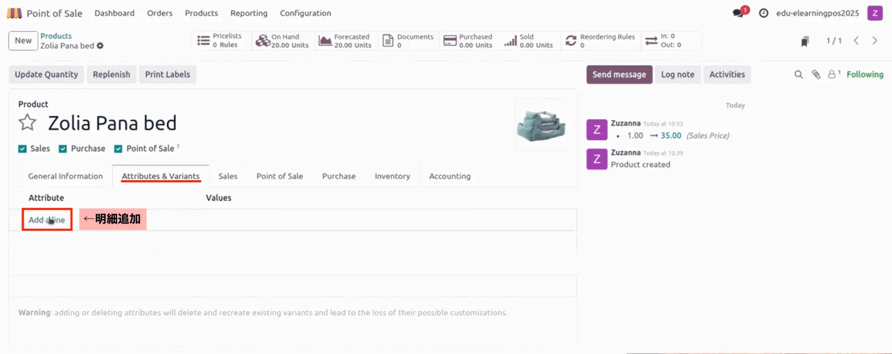
Task: Uncheck the Sales checkbox
Action: point(22,149)
